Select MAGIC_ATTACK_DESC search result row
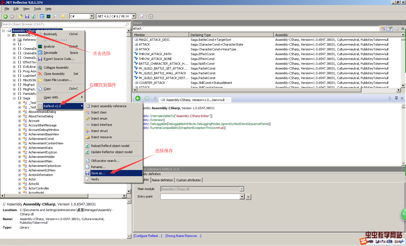 (267, 40)
